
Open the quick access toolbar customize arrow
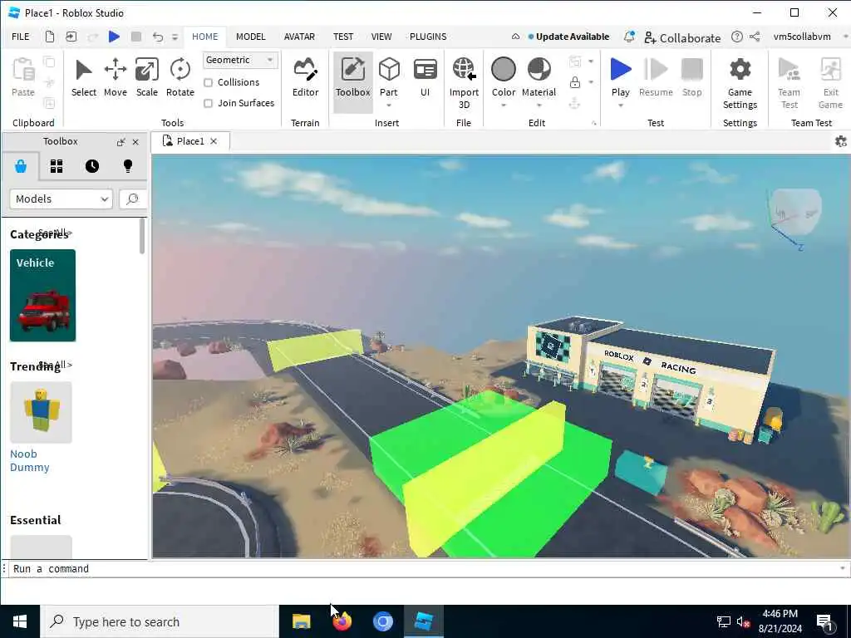tap(175, 37)
